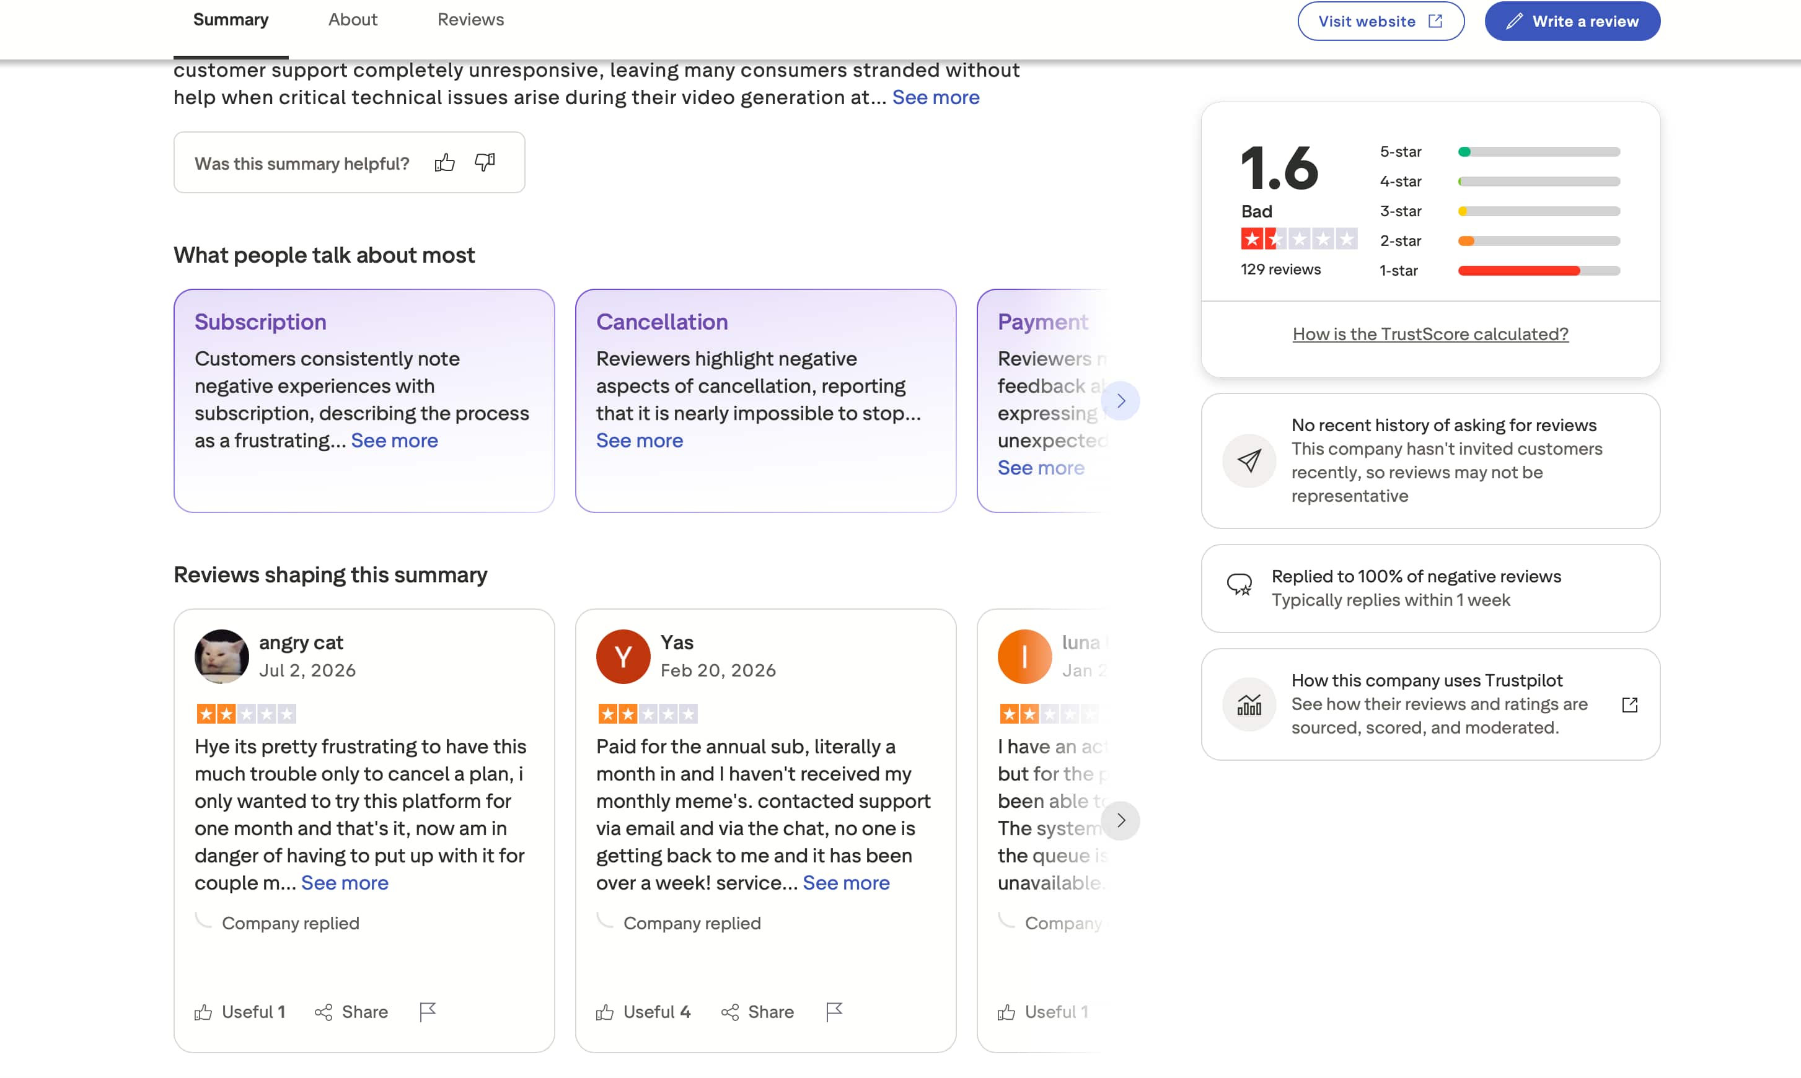
Task: Expand Cancellation topic See more
Action: tap(640, 441)
